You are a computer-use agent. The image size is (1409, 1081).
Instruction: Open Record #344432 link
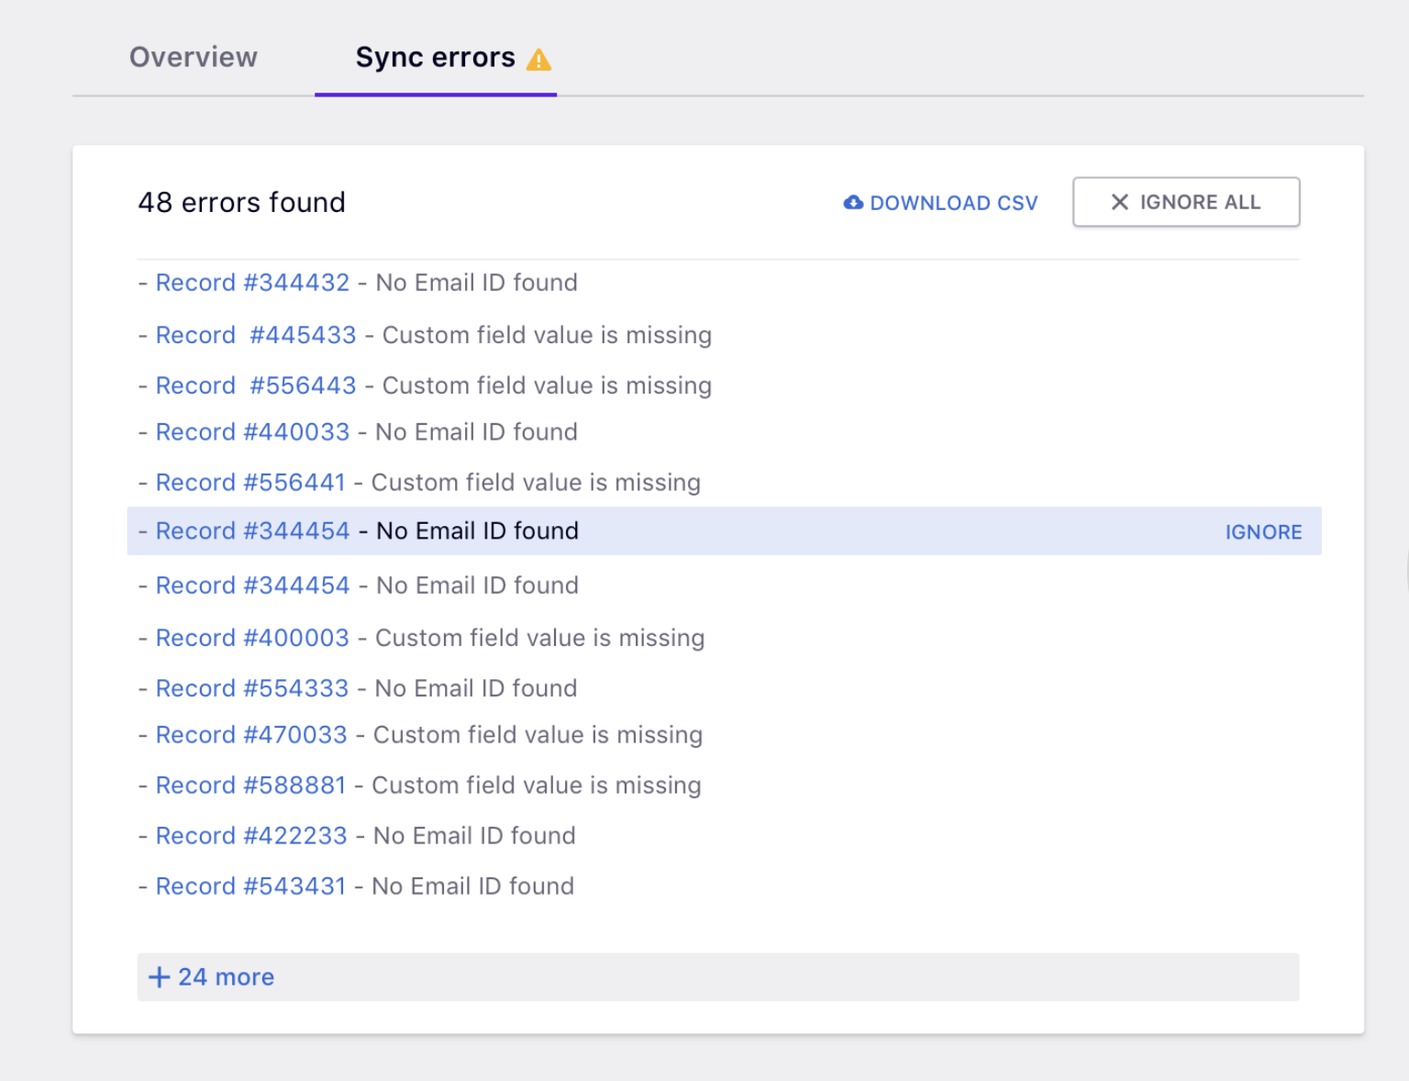[x=252, y=283]
